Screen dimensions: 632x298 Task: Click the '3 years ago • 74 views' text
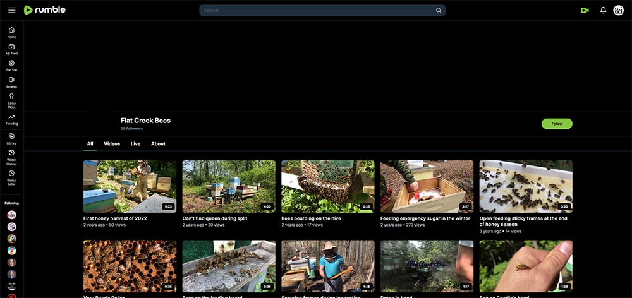coord(500,231)
